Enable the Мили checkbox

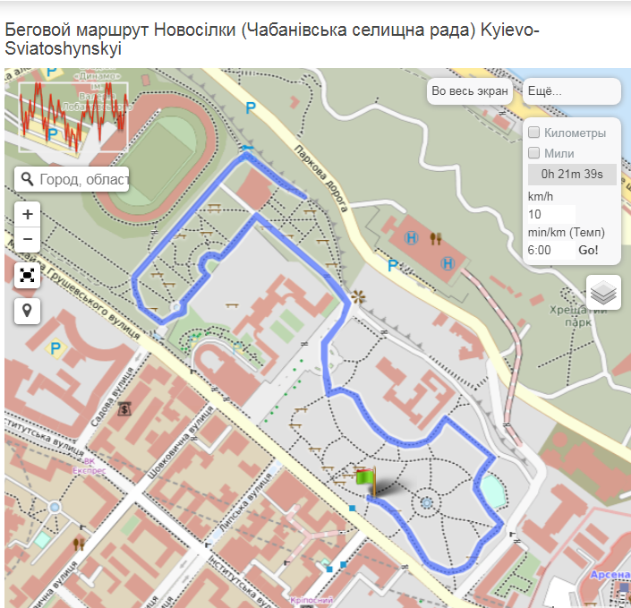[533, 152]
